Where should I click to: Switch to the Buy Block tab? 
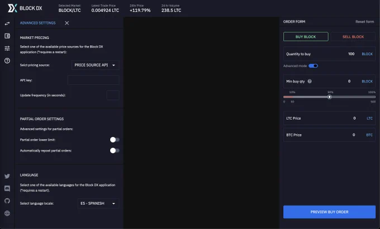click(306, 37)
